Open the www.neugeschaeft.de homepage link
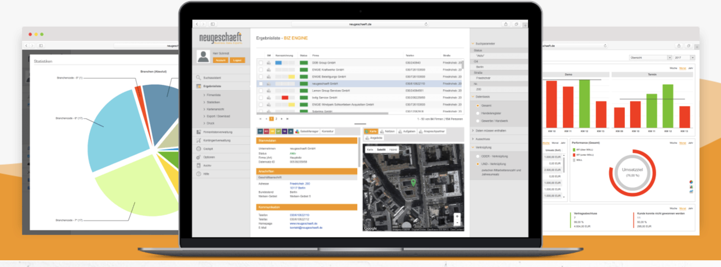 point(304,223)
